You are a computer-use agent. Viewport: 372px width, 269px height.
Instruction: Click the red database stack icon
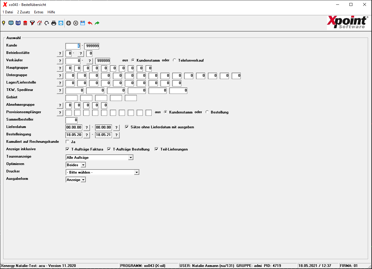click(x=25, y=23)
